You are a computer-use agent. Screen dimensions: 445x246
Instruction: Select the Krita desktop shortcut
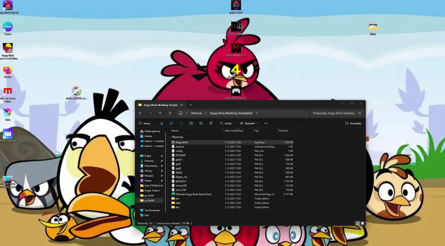point(7,114)
